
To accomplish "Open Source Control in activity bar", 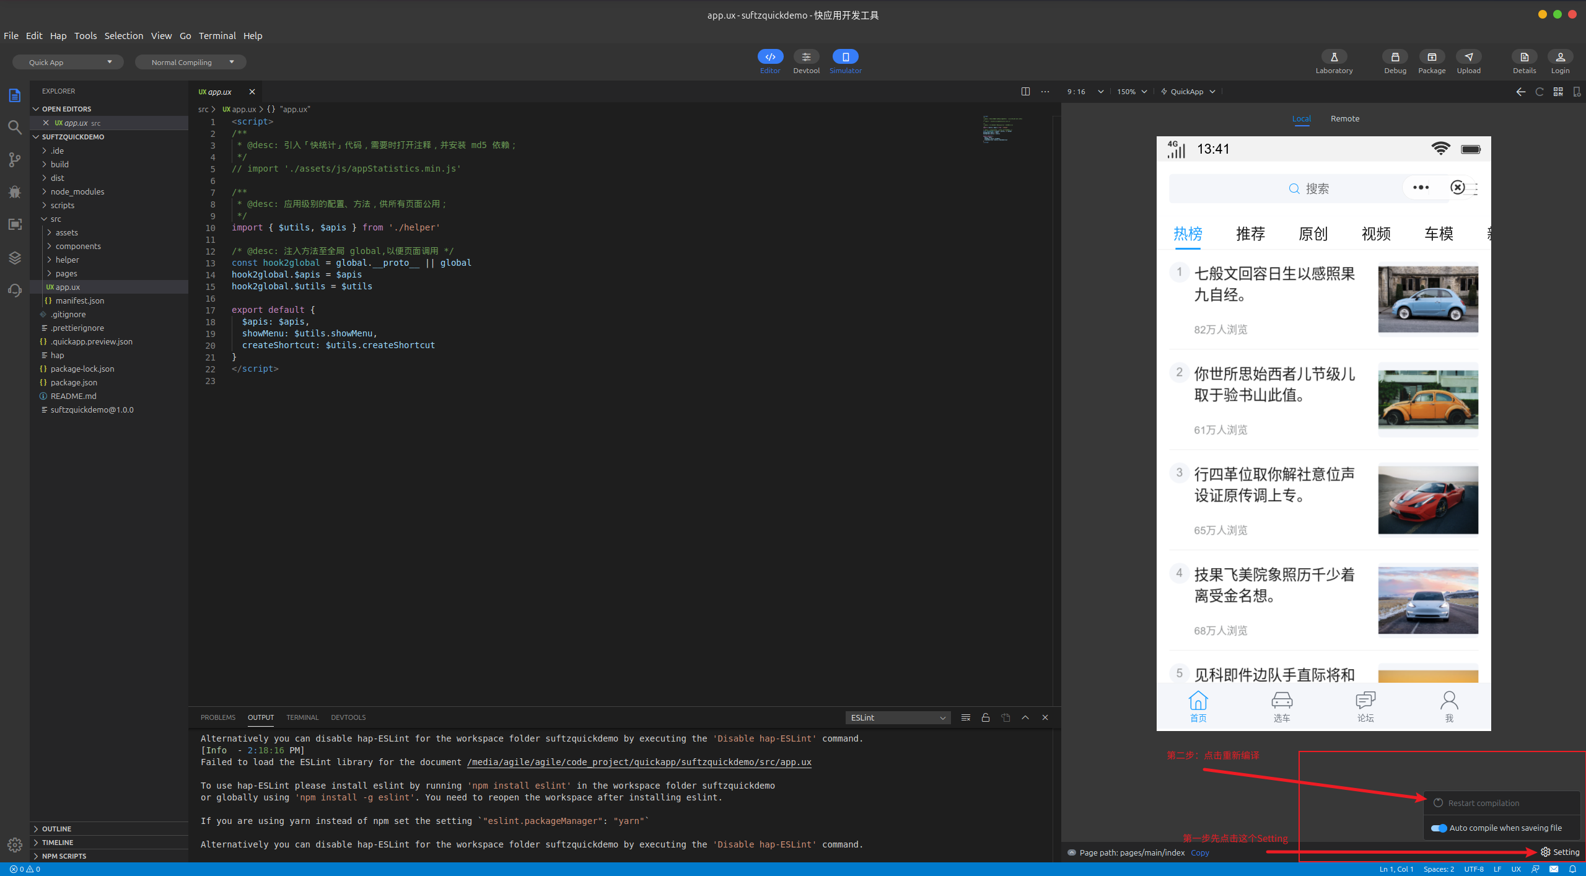I will (x=15, y=160).
